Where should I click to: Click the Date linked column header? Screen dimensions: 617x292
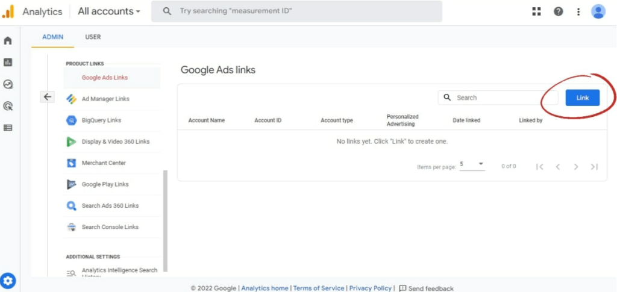467,120
